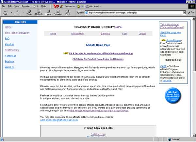
Task: Click the page icon in the Address bar
Action: [87, 13]
